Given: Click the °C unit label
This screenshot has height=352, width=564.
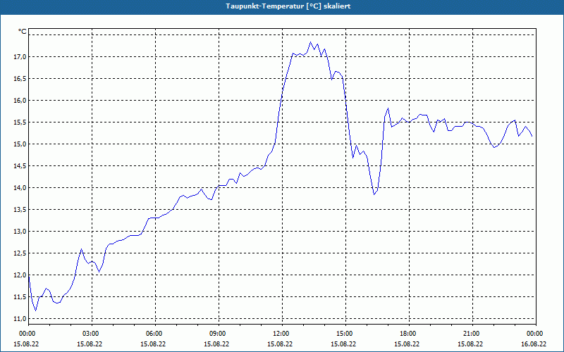Looking at the screenshot, I should click(x=23, y=32).
